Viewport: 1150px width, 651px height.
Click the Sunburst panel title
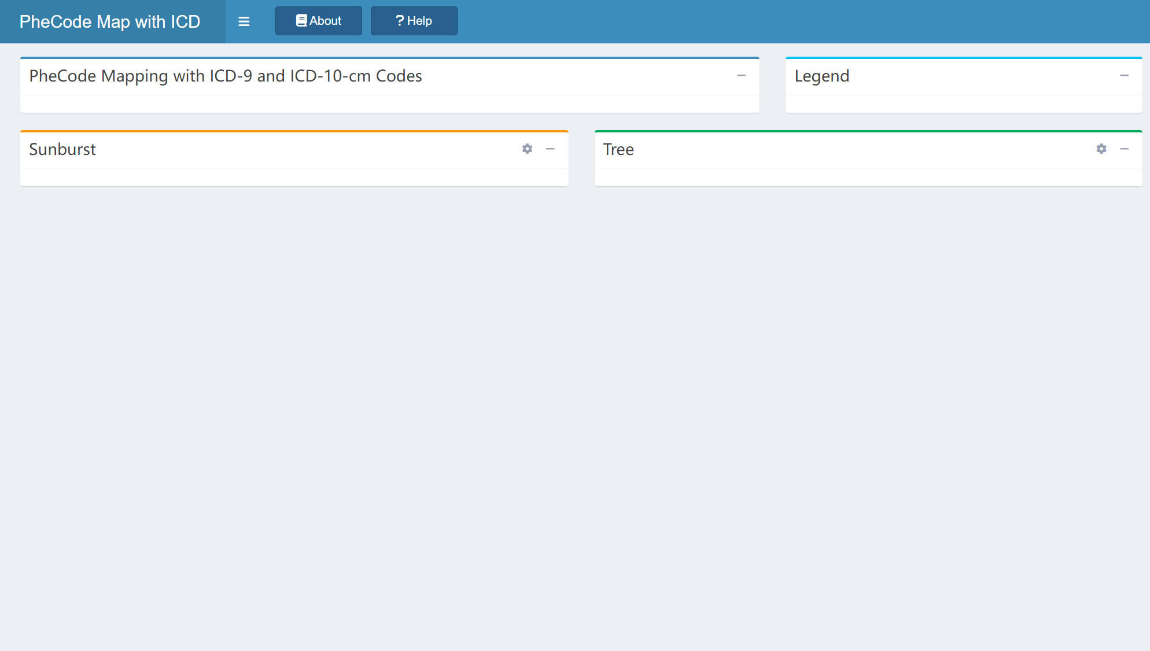(62, 149)
